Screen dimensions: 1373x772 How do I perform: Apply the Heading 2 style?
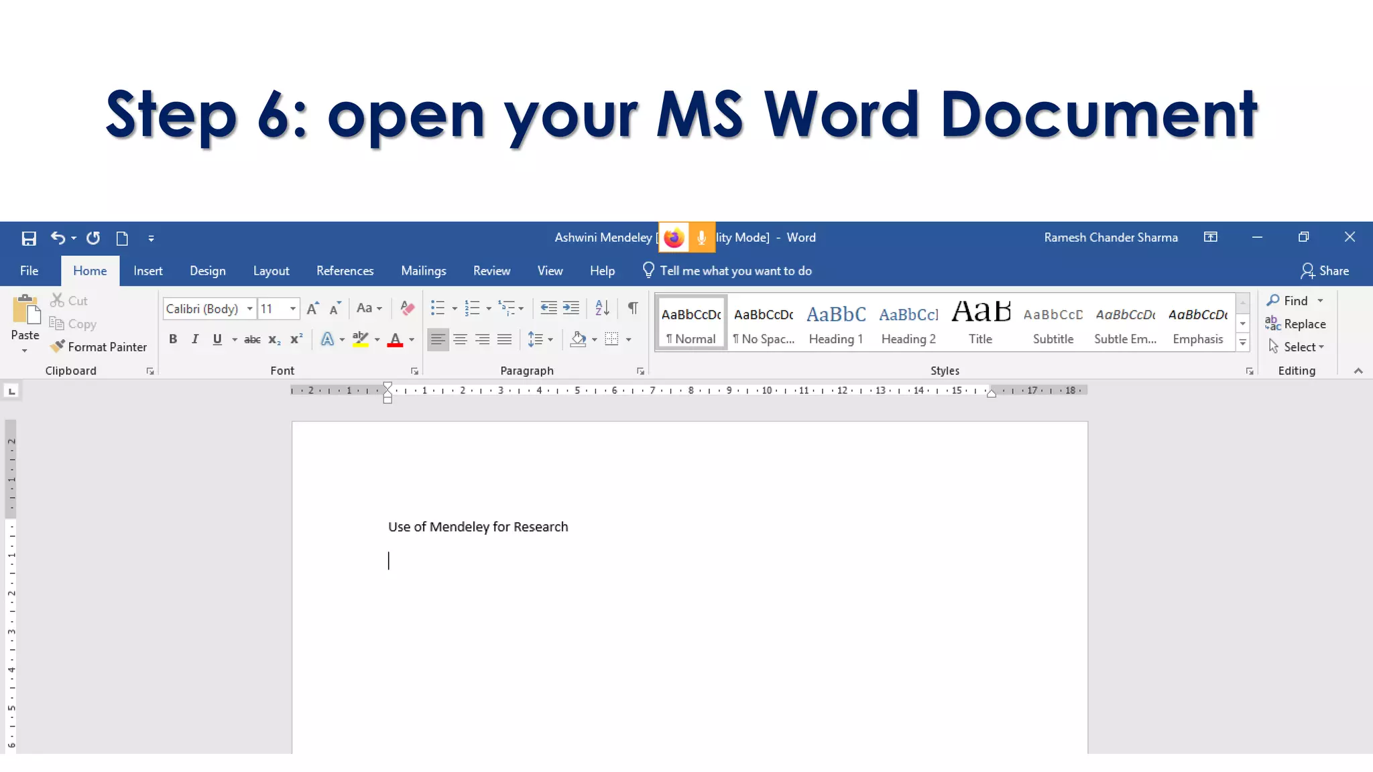tap(908, 323)
